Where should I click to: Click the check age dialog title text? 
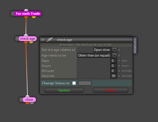point(64,40)
